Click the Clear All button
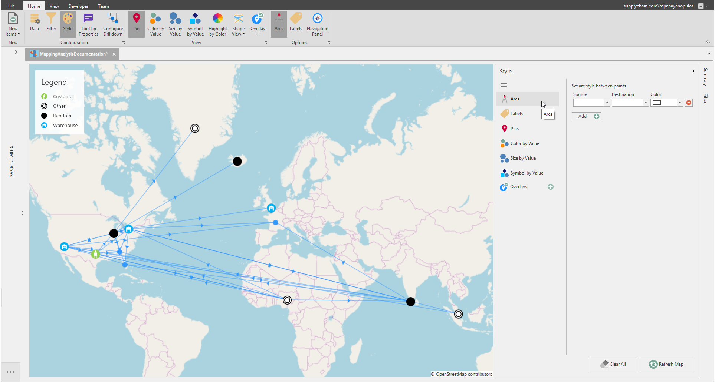 coord(613,364)
